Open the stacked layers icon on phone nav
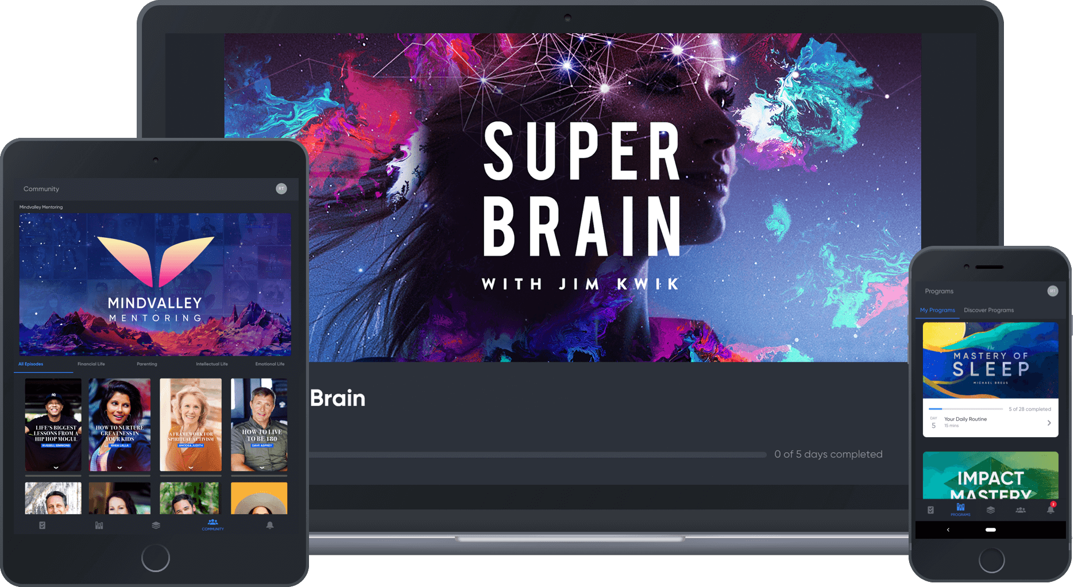 pos(991,509)
